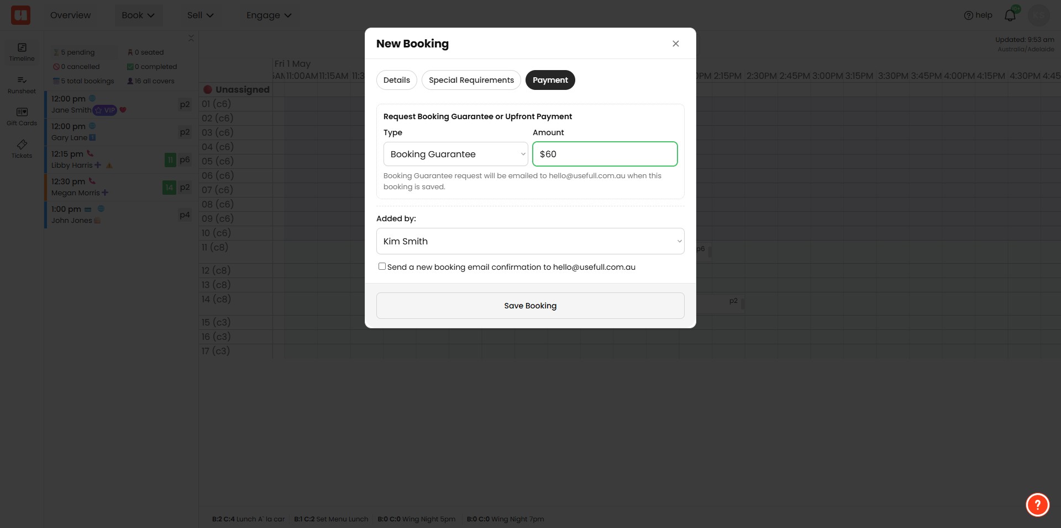Image resolution: width=1061 pixels, height=528 pixels.
Task: Click the red app logo icon
Action: (21, 15)
